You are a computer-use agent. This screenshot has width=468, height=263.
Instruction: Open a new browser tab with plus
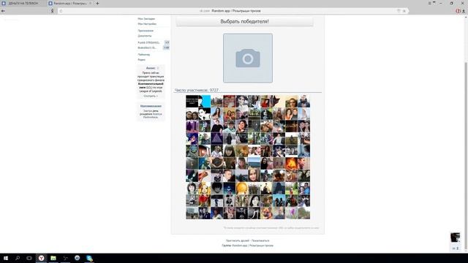[97, 3]
